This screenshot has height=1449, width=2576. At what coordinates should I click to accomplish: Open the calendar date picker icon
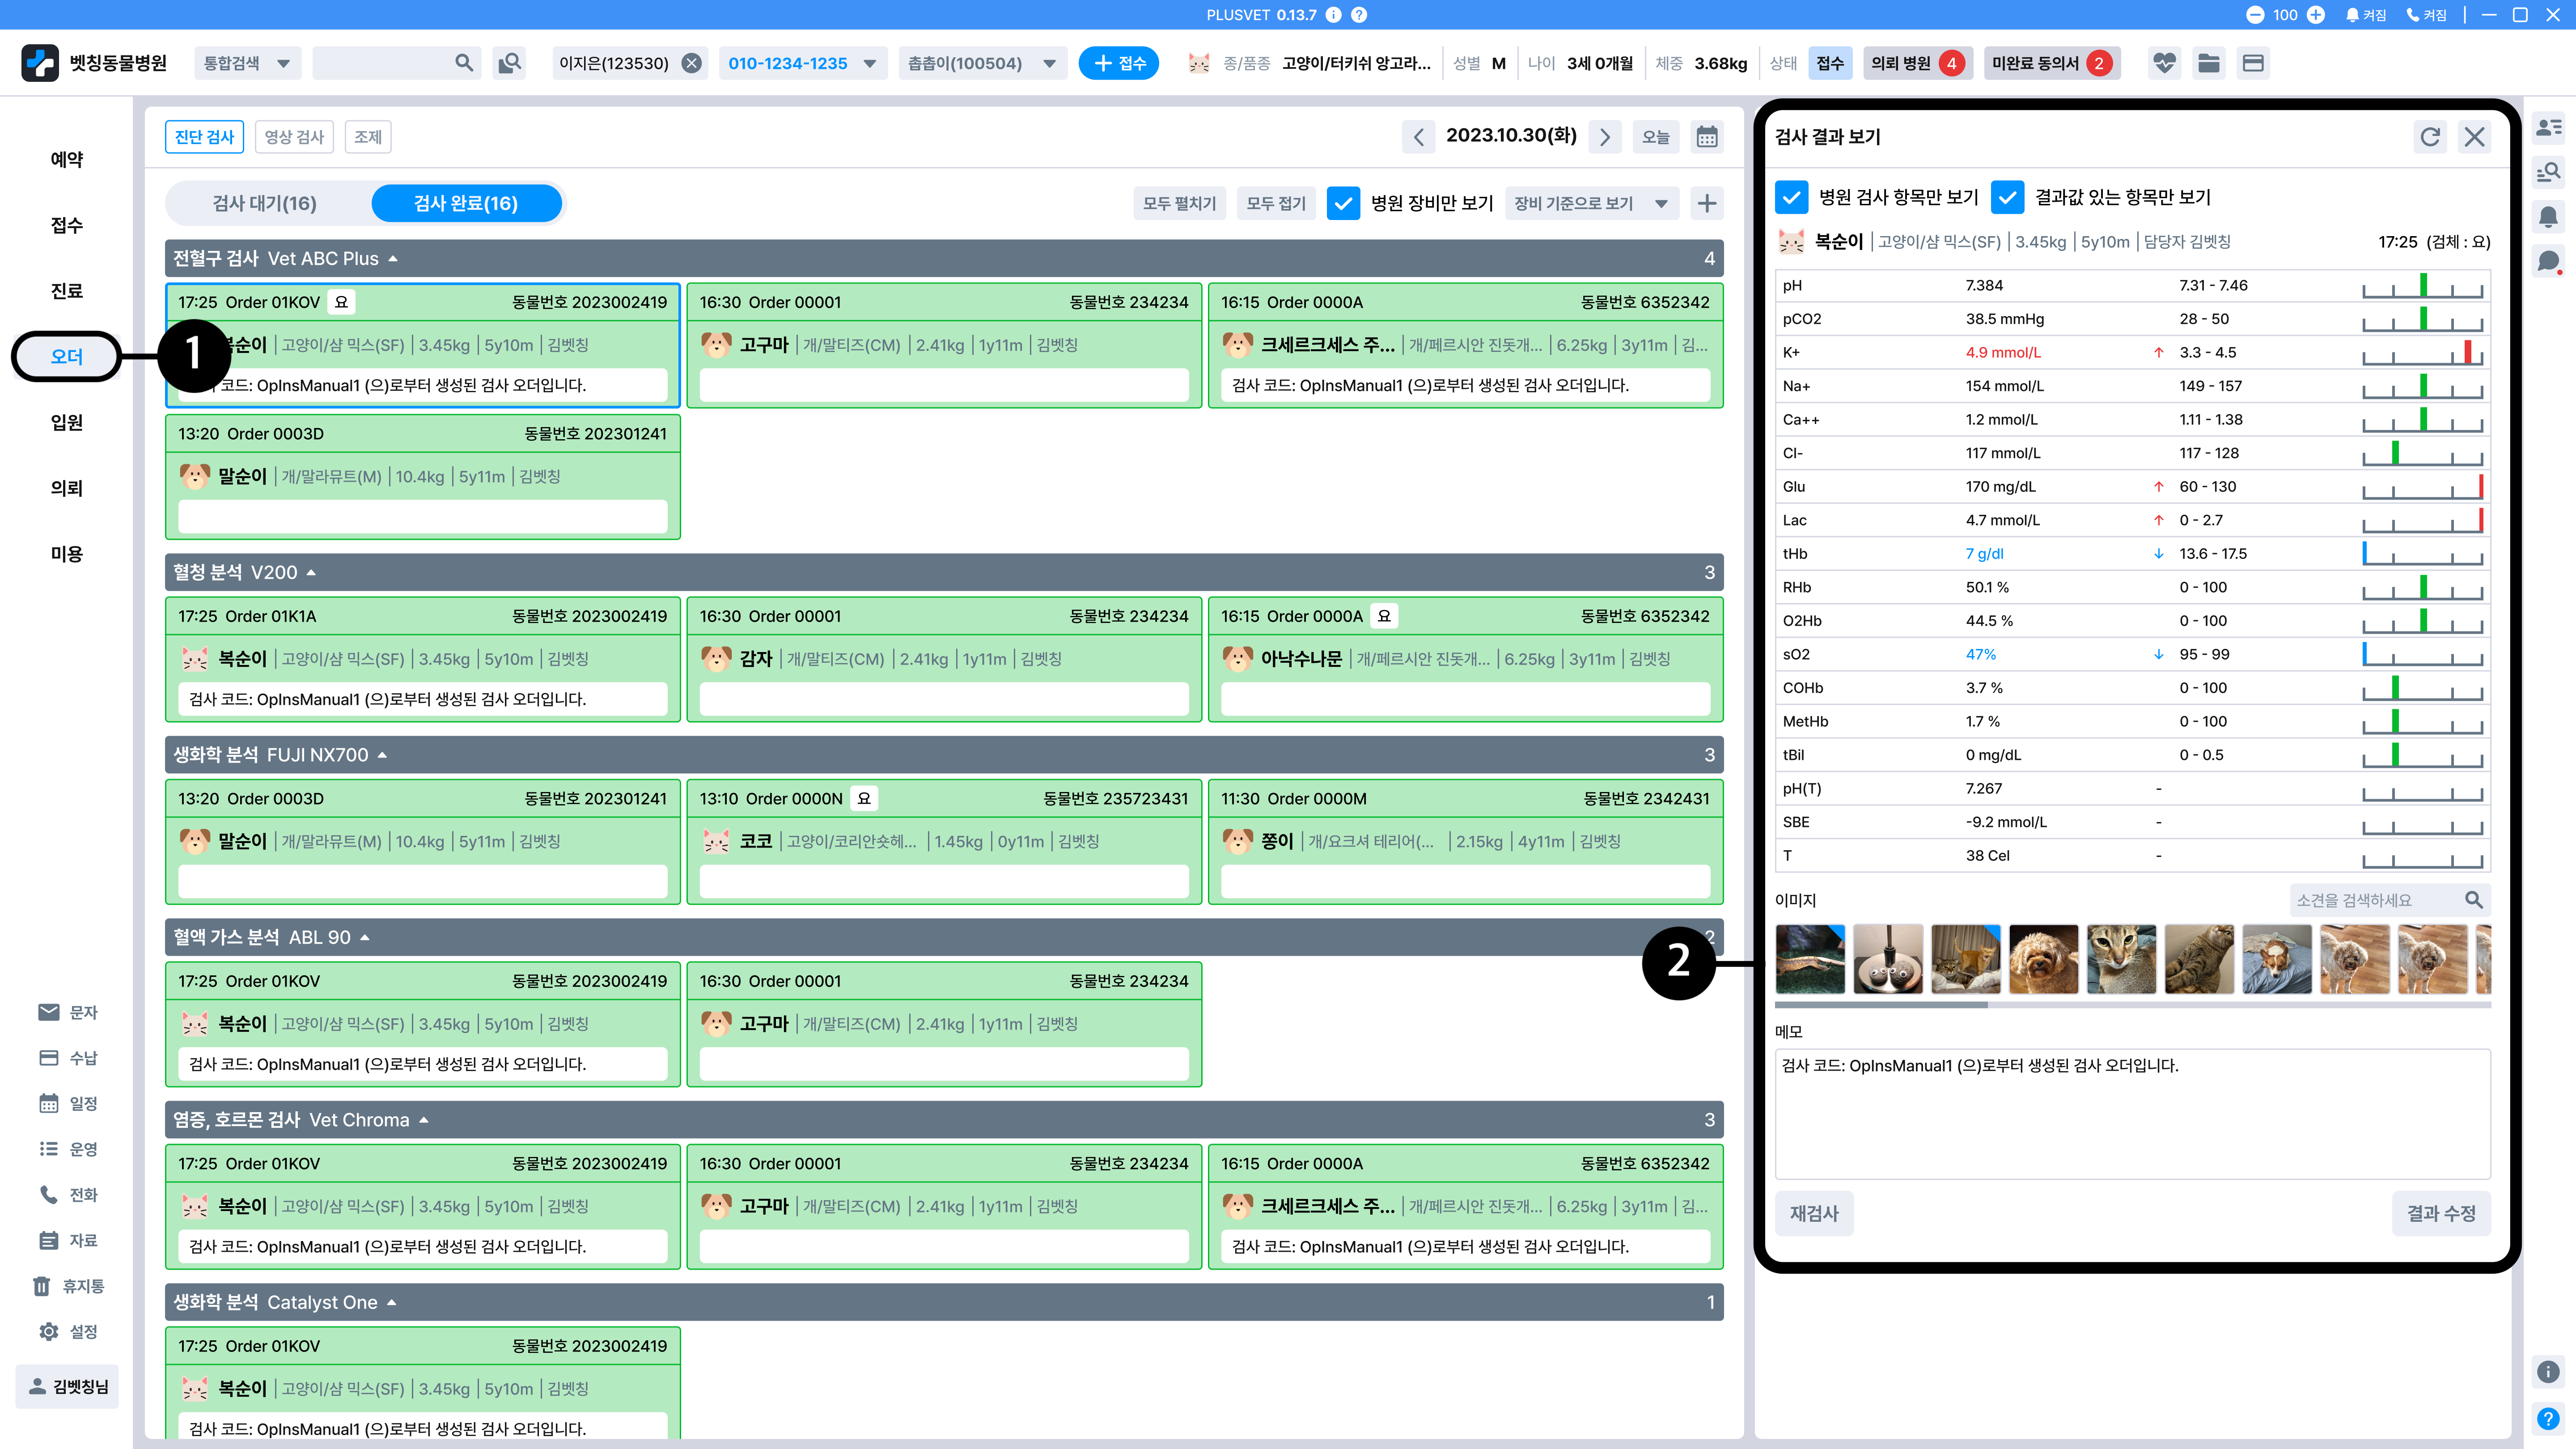(1707, 136)
